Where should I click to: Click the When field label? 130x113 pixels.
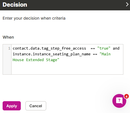(x=8, y=37)
